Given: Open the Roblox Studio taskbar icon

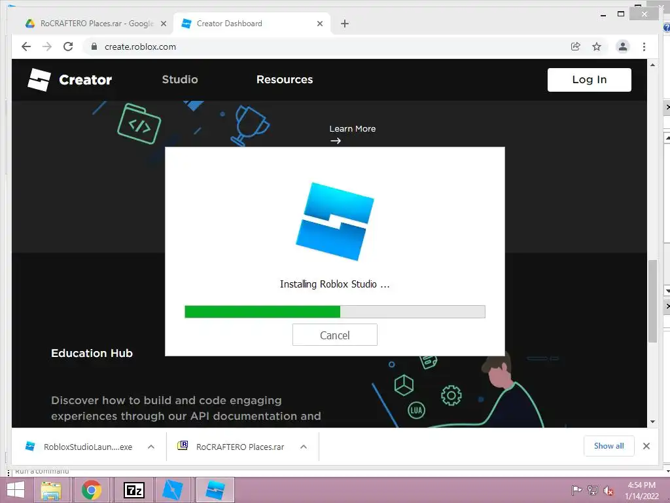Looking at the screenshot, I should [x=173, y=490].
